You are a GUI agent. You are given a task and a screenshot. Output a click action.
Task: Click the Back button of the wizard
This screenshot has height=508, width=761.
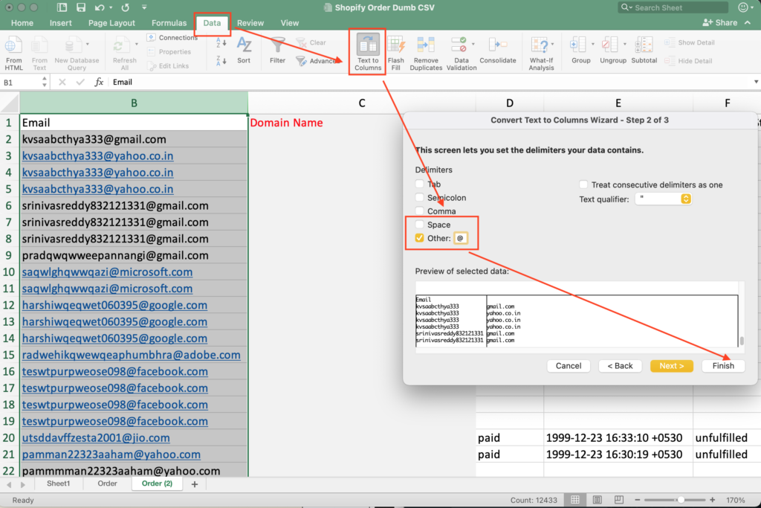620,365
